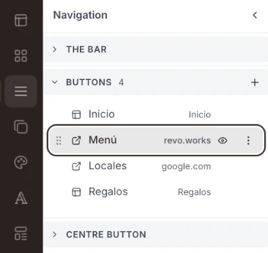
Task: Click the external link icon beside Menú
Action: (76, 141)
